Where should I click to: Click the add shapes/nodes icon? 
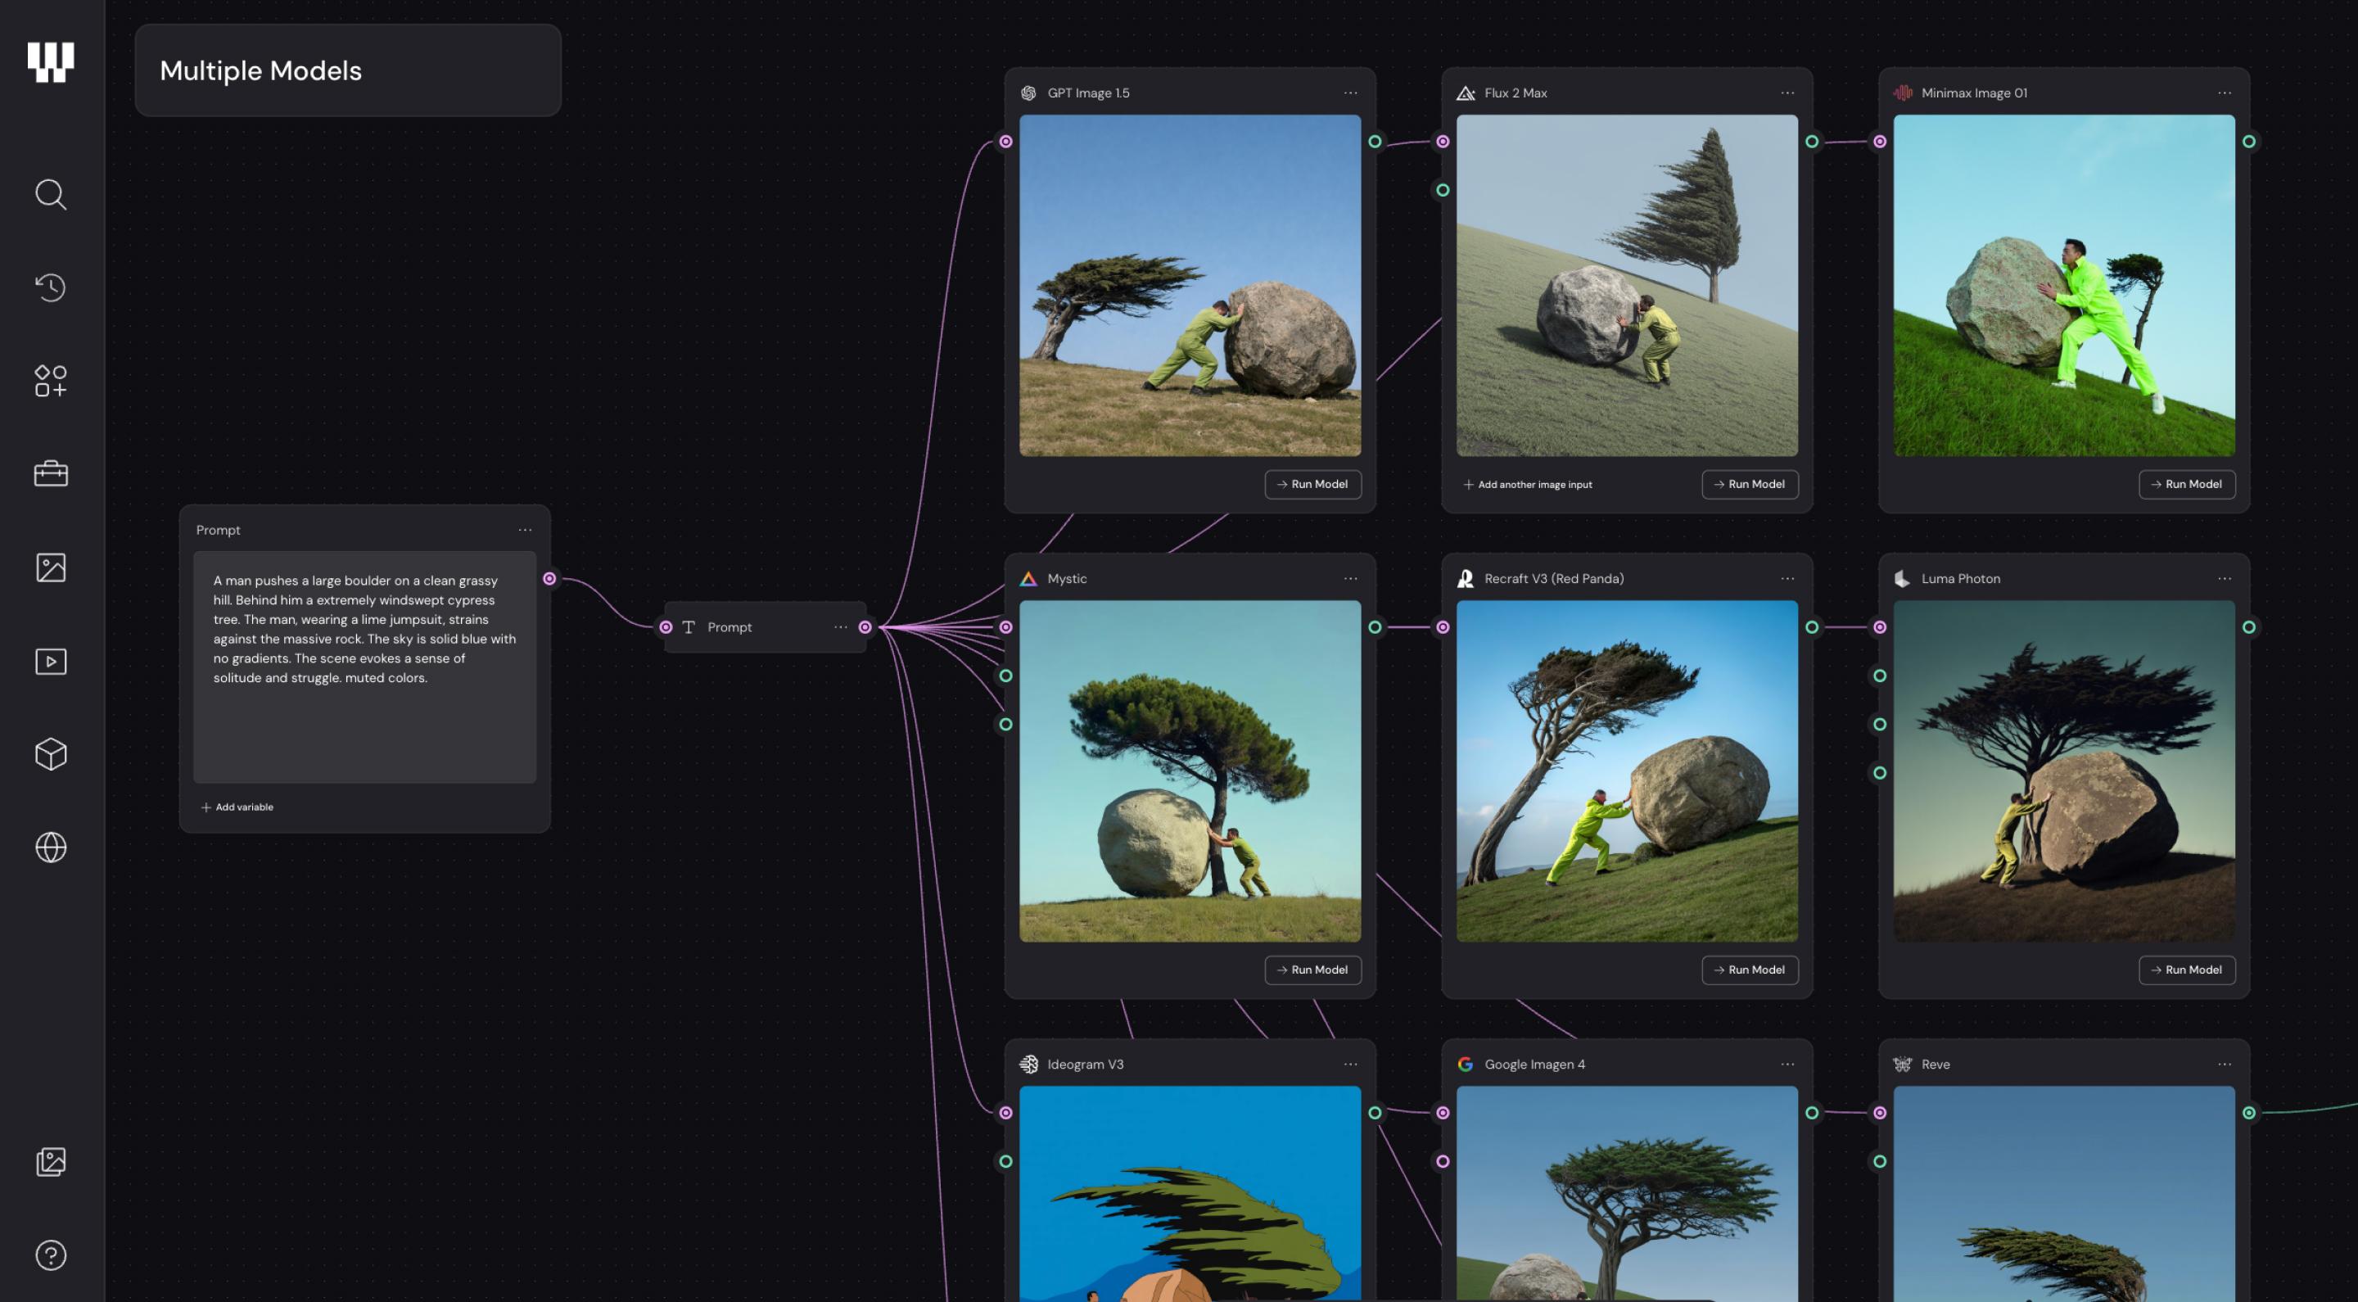(50, 381)
